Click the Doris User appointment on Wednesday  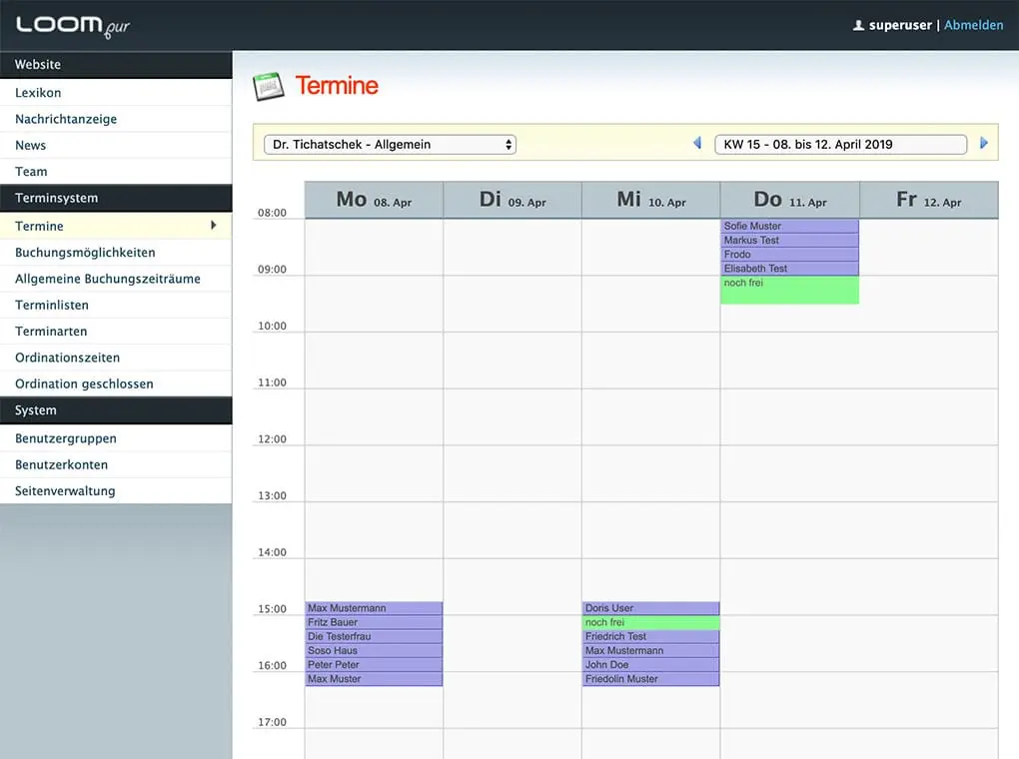pyautogui.click(x=650, y=608)
